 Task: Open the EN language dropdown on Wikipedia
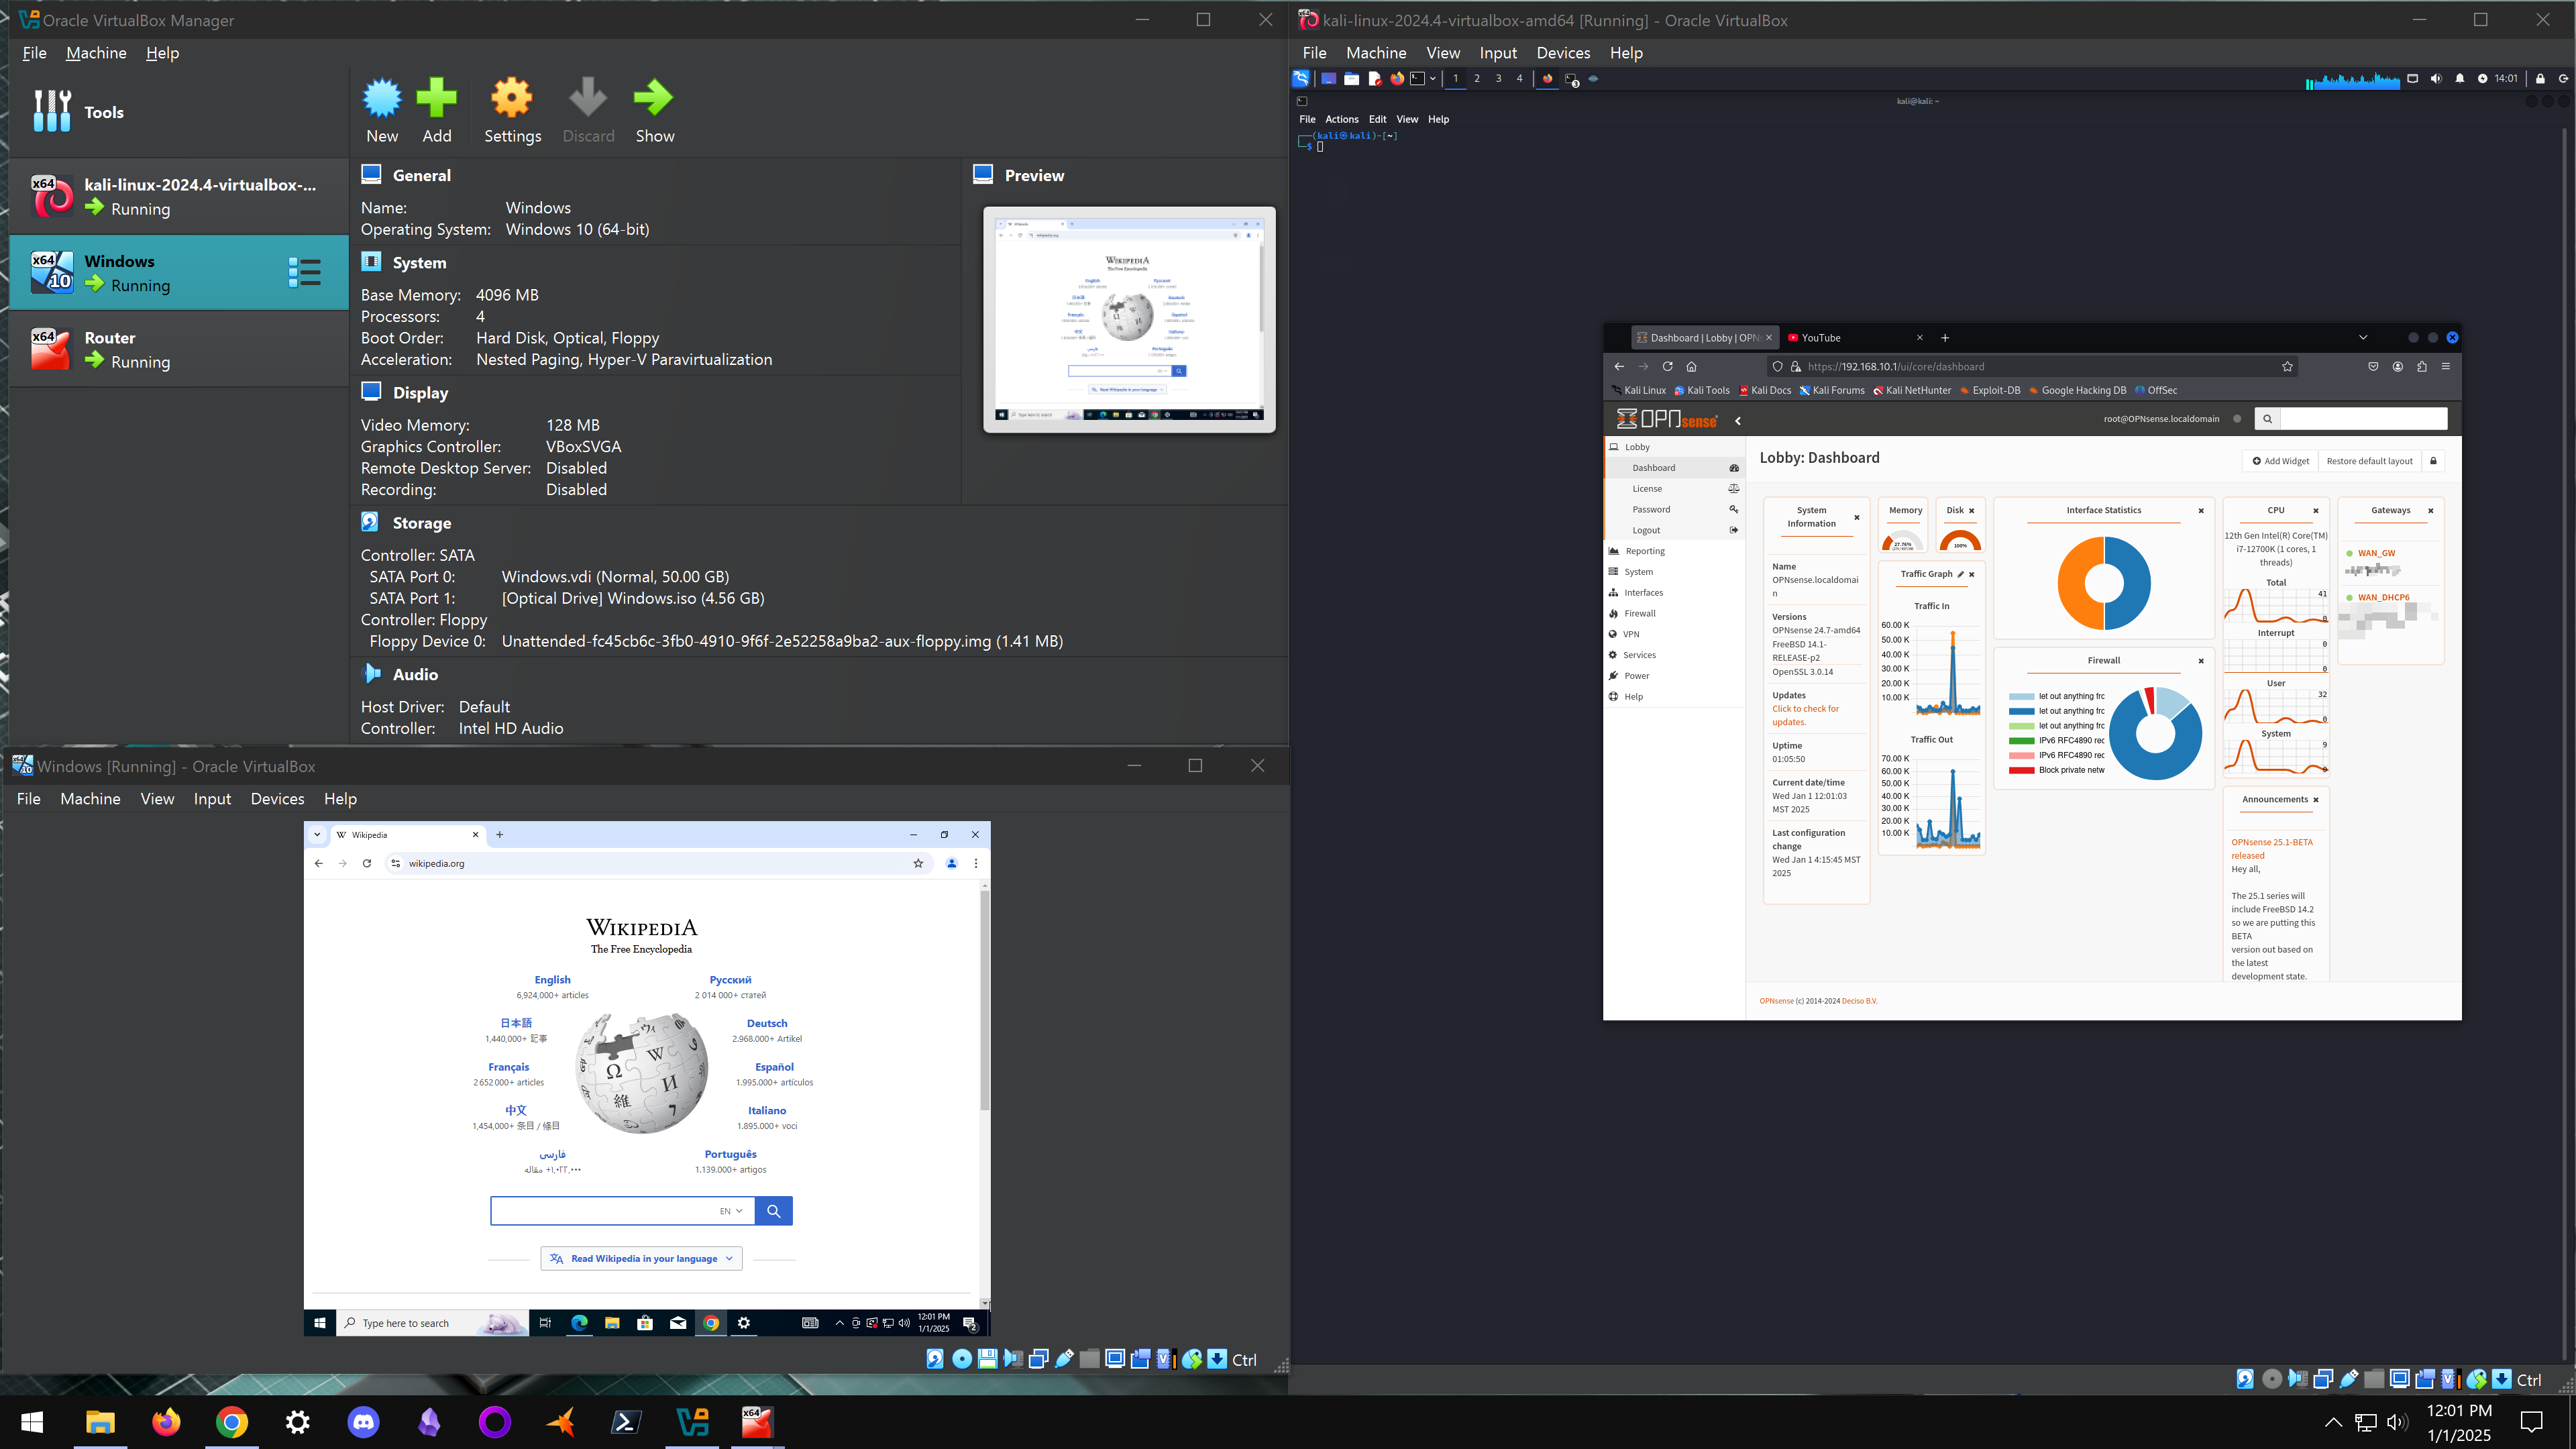[x=731, y=1211]
